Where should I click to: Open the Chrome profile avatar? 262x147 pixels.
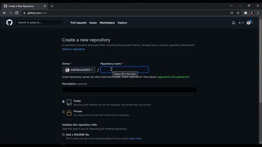252,13
